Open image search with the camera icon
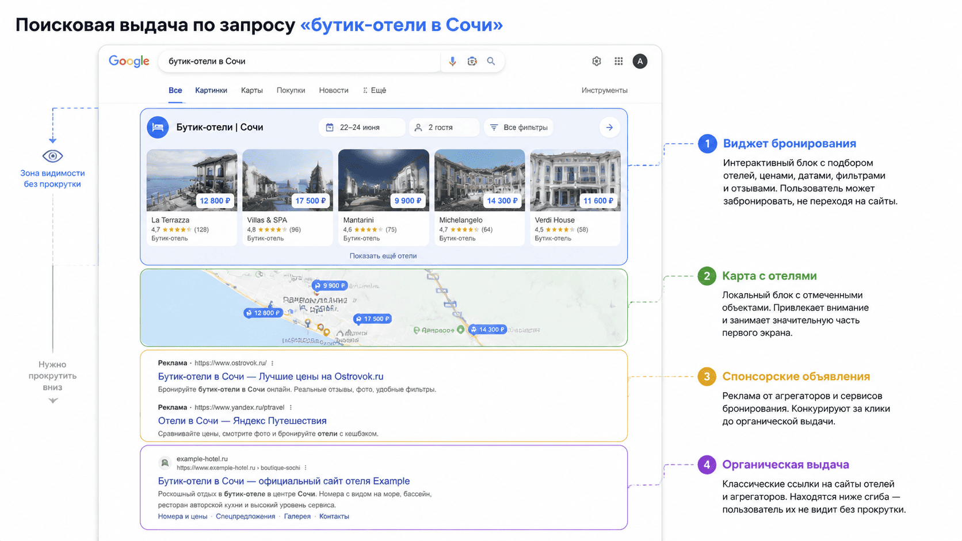 click(472, 62)
